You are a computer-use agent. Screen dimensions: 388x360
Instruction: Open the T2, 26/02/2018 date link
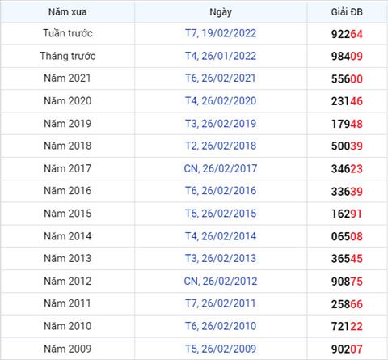coord(221,146)
